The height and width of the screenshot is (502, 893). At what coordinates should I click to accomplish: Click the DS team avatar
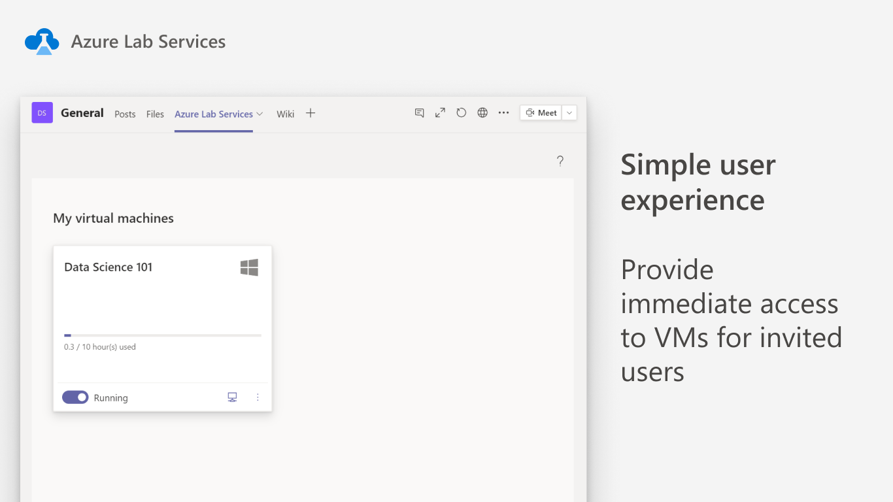coord(42,112)
